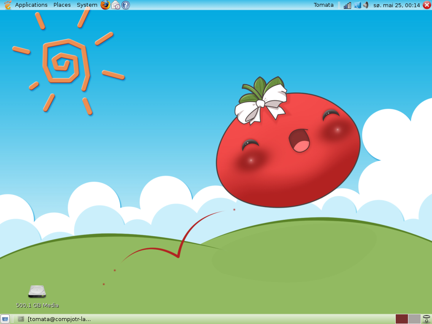Click the GNOME foot logo icon
This screenshot has height=324, width=432.
coord(8,5)
